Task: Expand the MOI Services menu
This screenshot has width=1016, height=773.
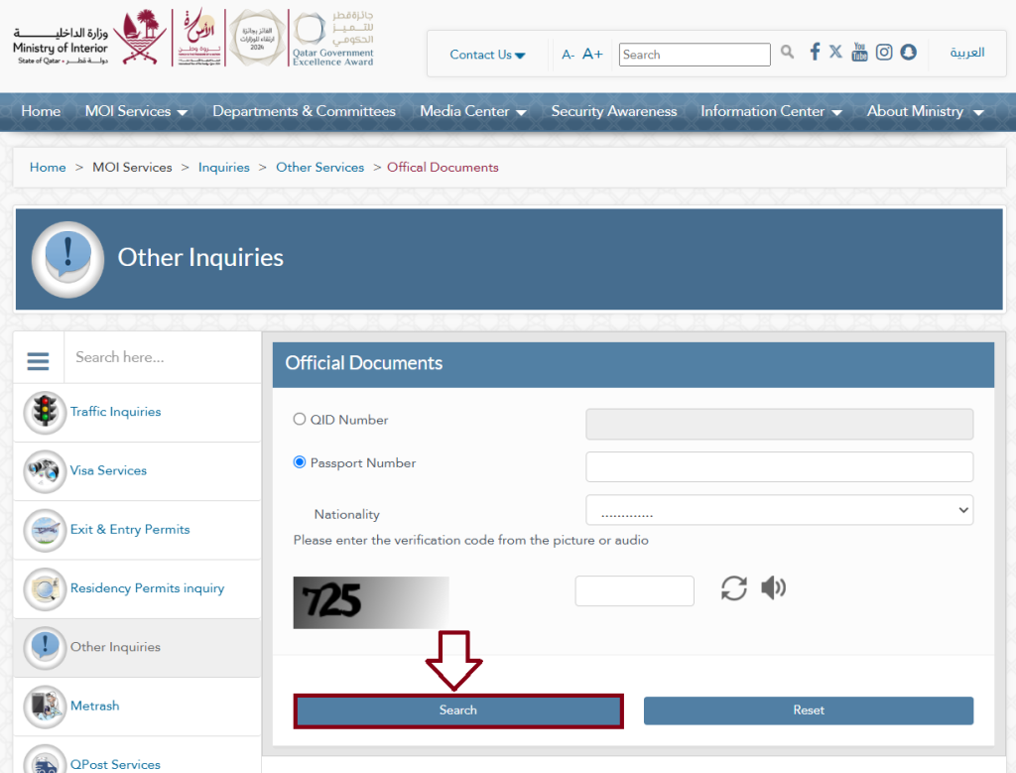Action: click(136, 111)
